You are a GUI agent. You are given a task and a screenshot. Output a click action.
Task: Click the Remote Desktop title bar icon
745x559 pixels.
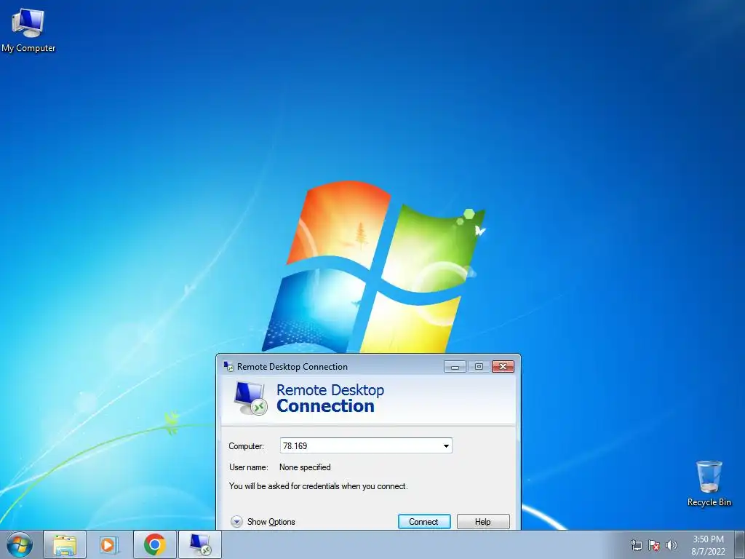click(x=228, y=367)
